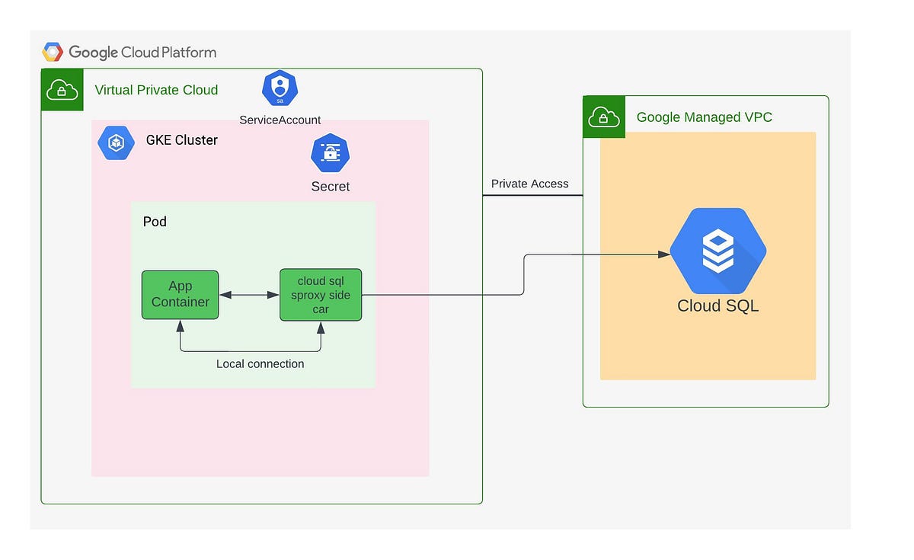Click the Google Managed VPC cloud icon

603,117
